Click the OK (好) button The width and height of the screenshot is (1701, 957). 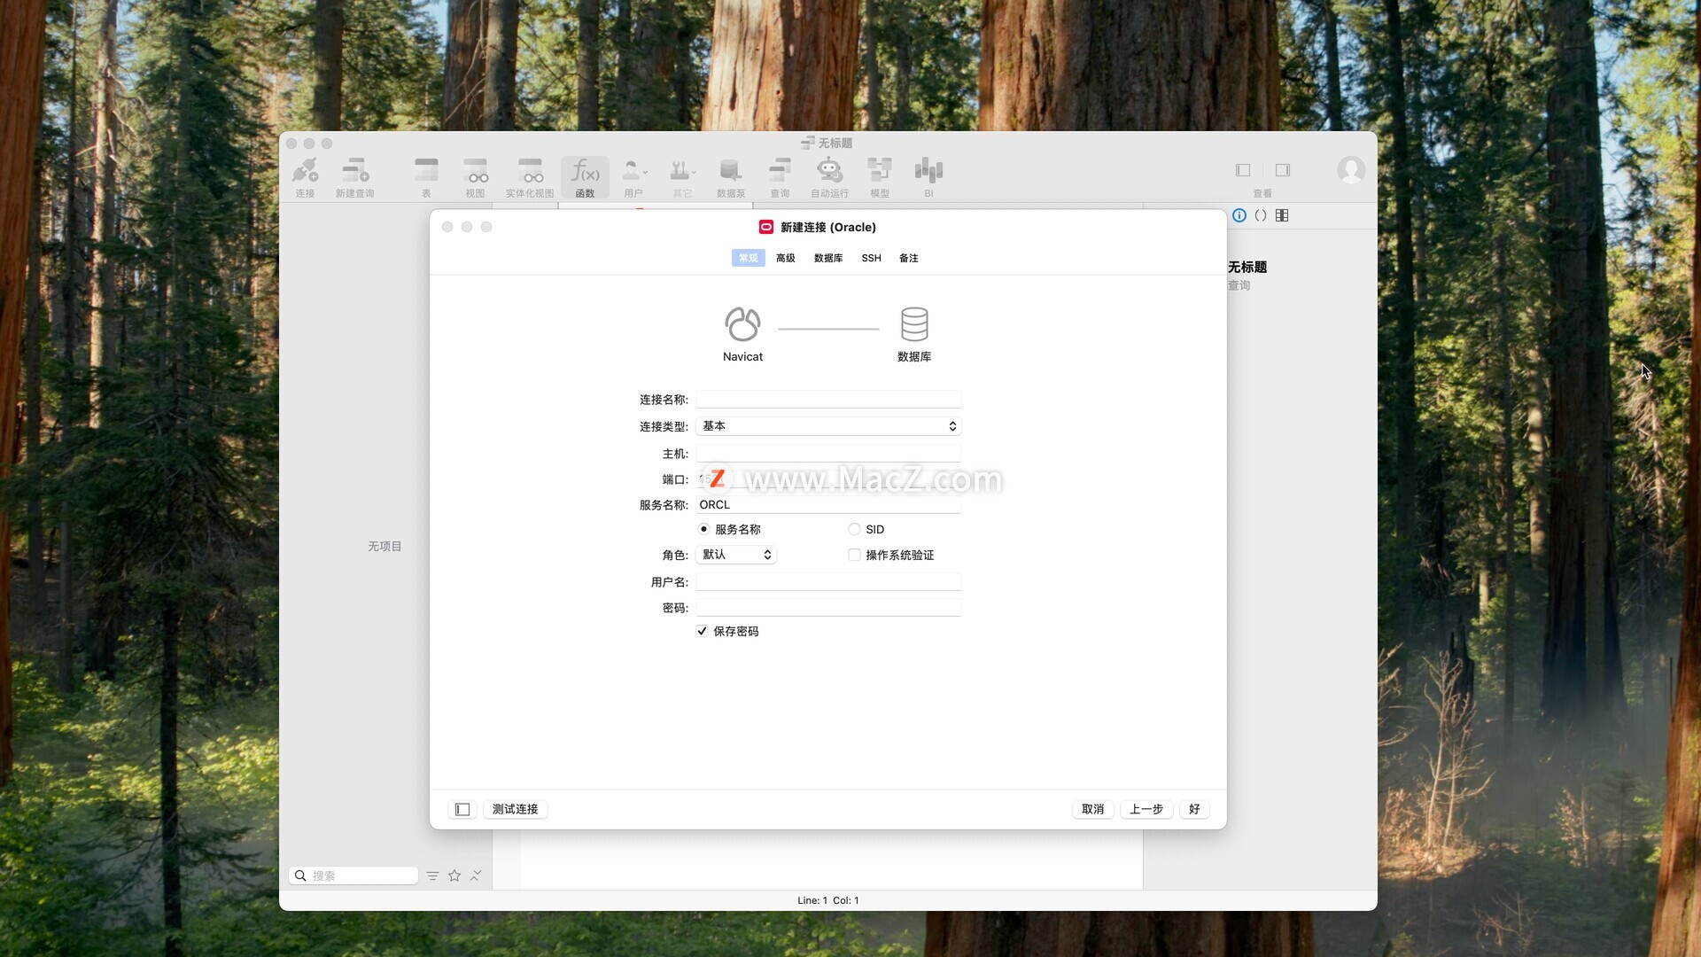(x=1194, y=809)
